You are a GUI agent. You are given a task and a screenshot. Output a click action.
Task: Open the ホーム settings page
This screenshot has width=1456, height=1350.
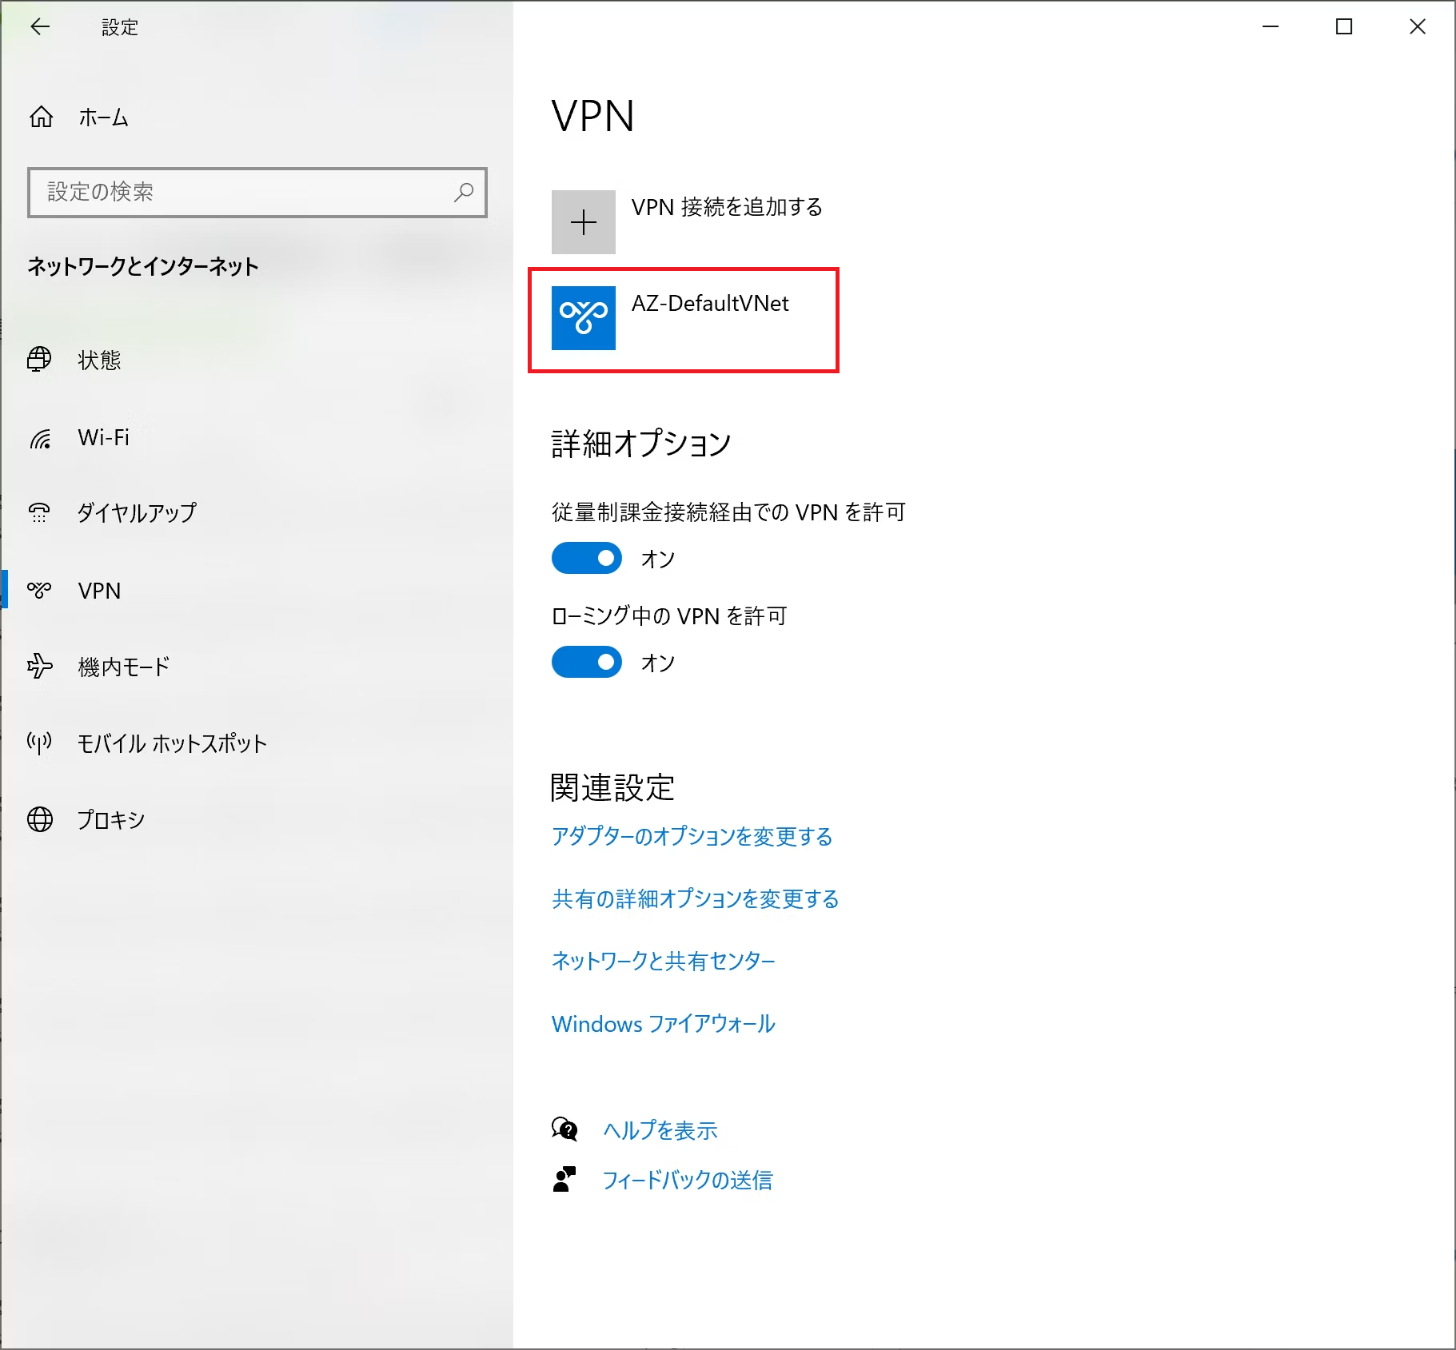[104, 117]
